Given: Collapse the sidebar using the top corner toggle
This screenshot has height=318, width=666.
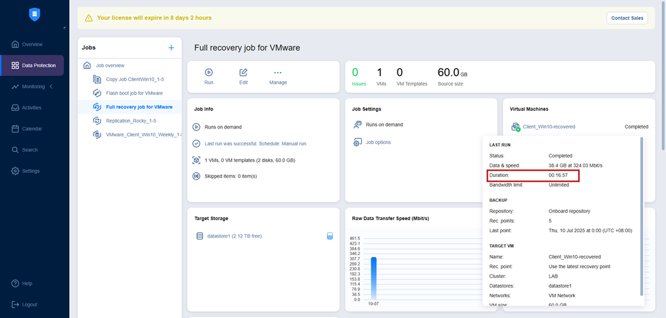Looking at the screenshot, I should click(x=64, y=28).
